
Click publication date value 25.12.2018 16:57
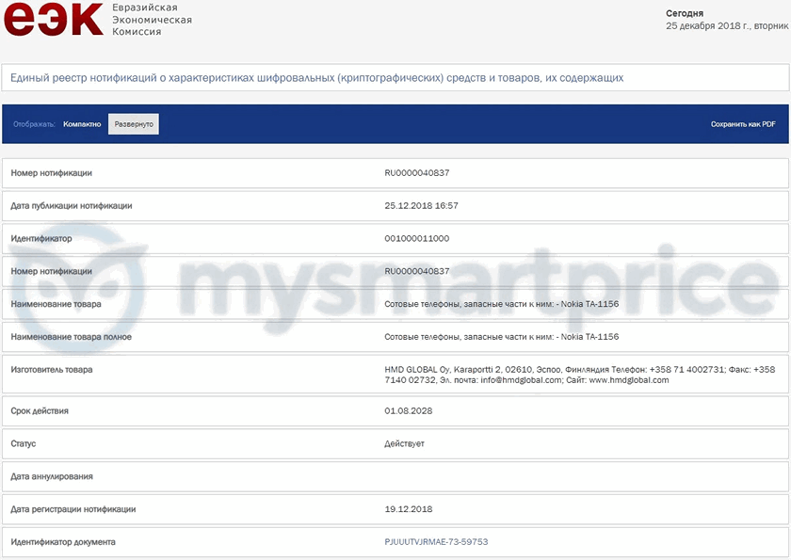421,206
